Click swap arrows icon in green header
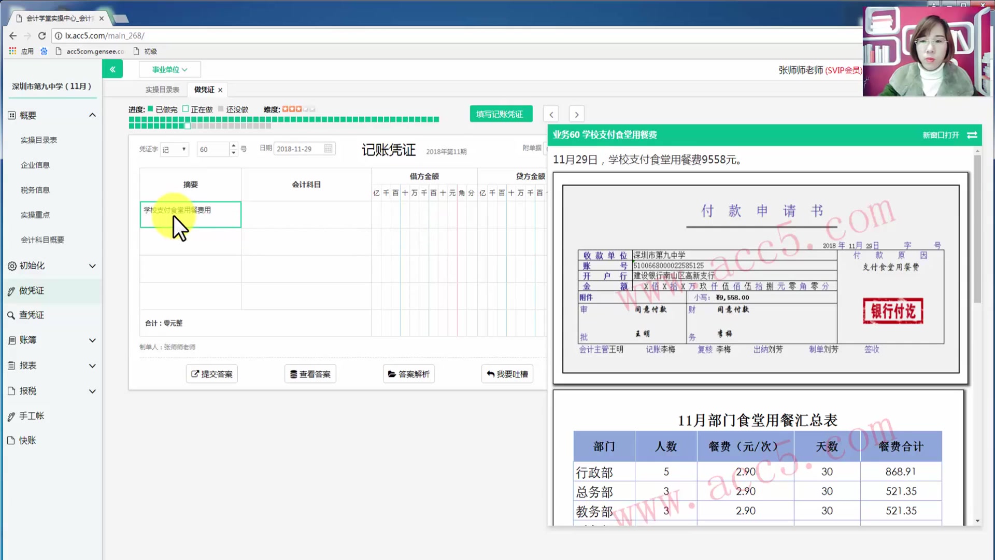Viewport: 995px width, 560px height. (x=972, y=135)
